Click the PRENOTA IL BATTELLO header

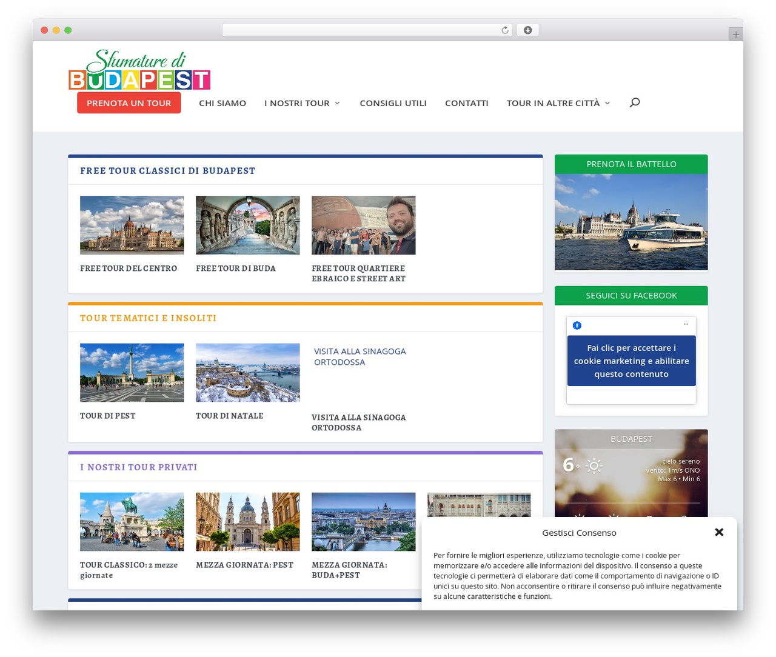coord(631,164)
